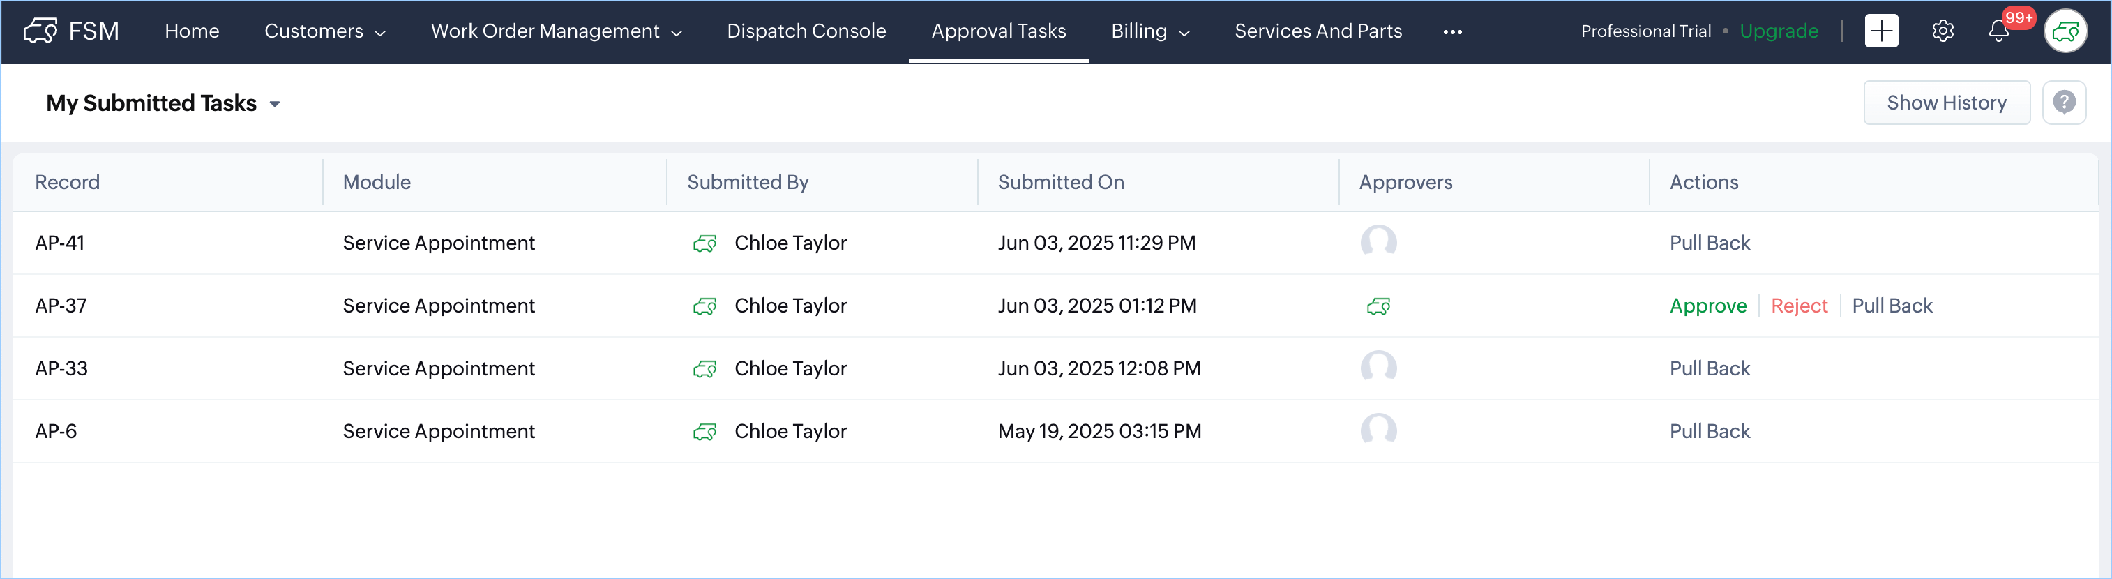Approve the AP-37 record
This screenshot has width=2112, height=579.
pyautogui.click(x=1707, y=306)
